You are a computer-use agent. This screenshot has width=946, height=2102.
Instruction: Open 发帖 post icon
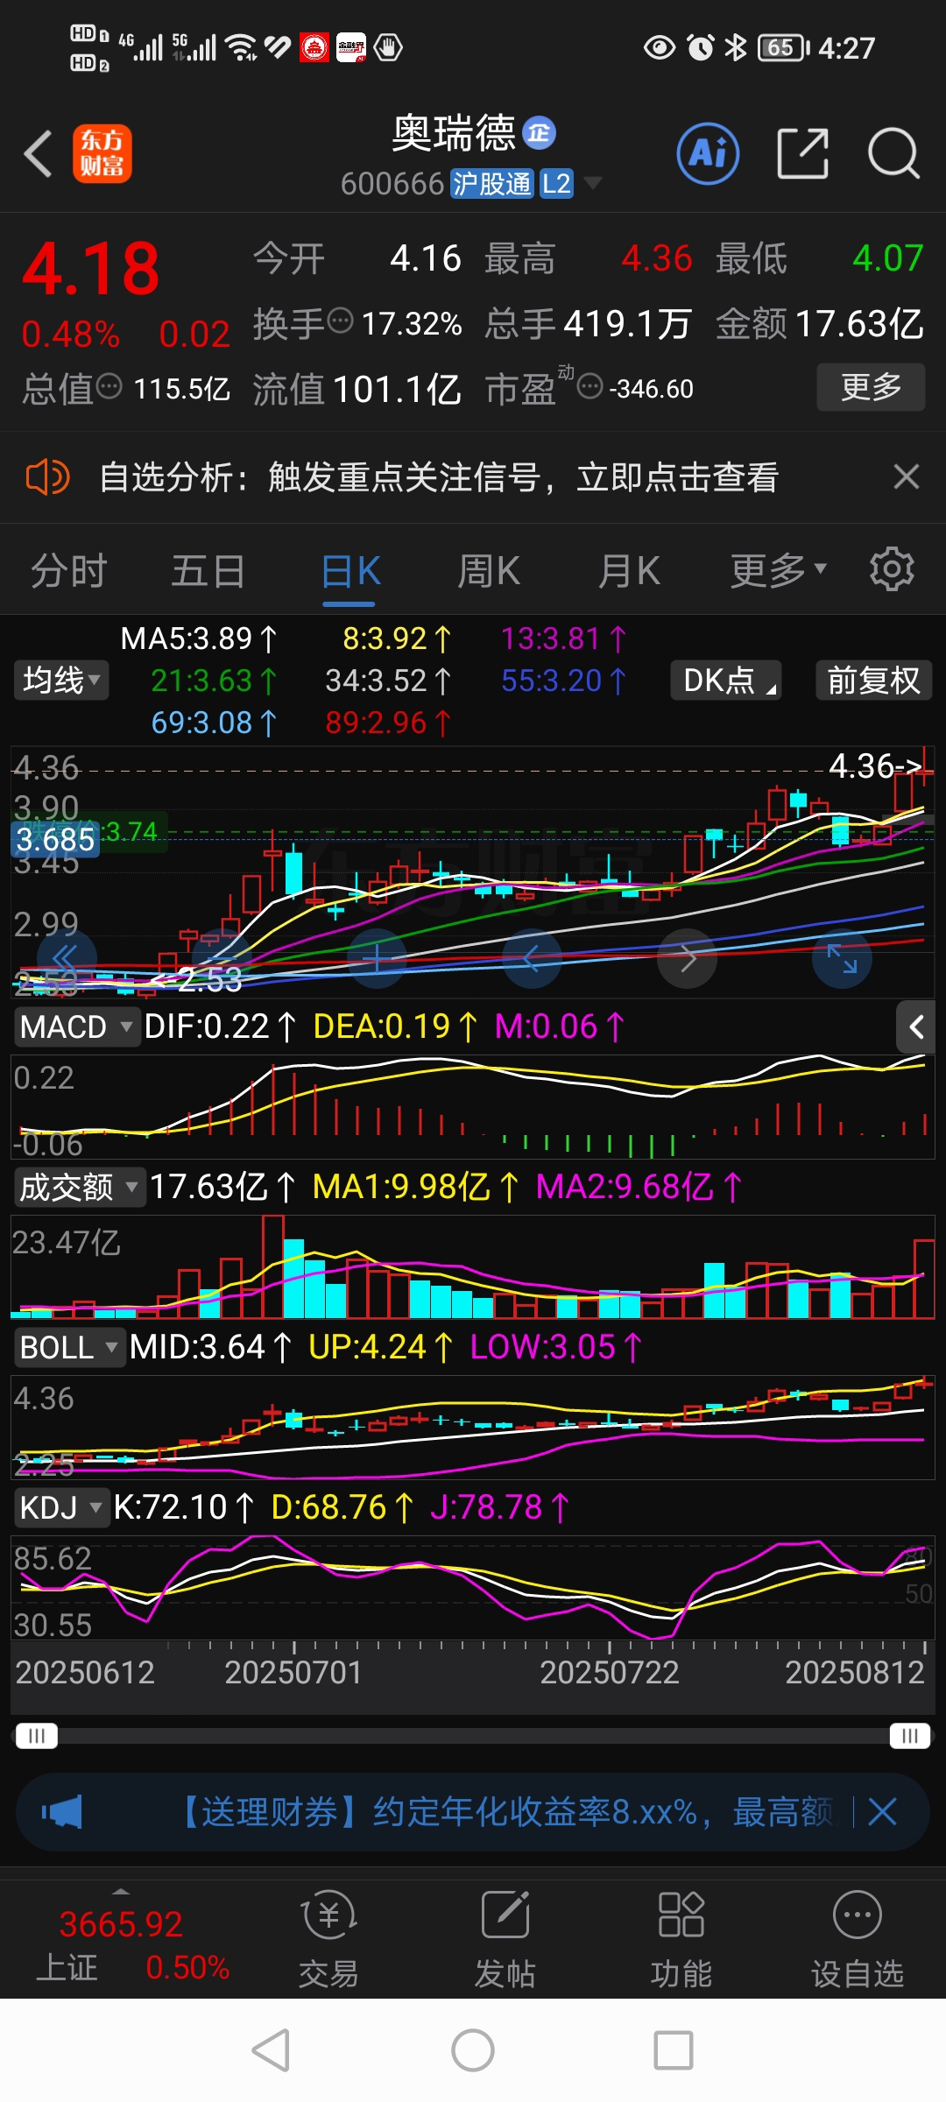pos(505,1940)
